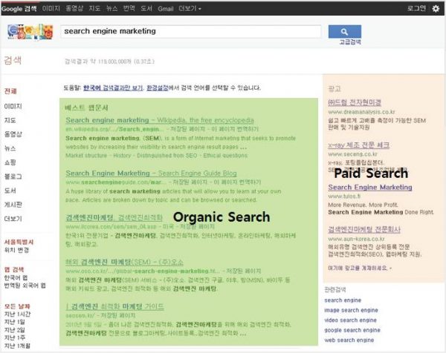Open 지도 in the top navigation bar
This screenshot has height=353, width=446.
94,8
